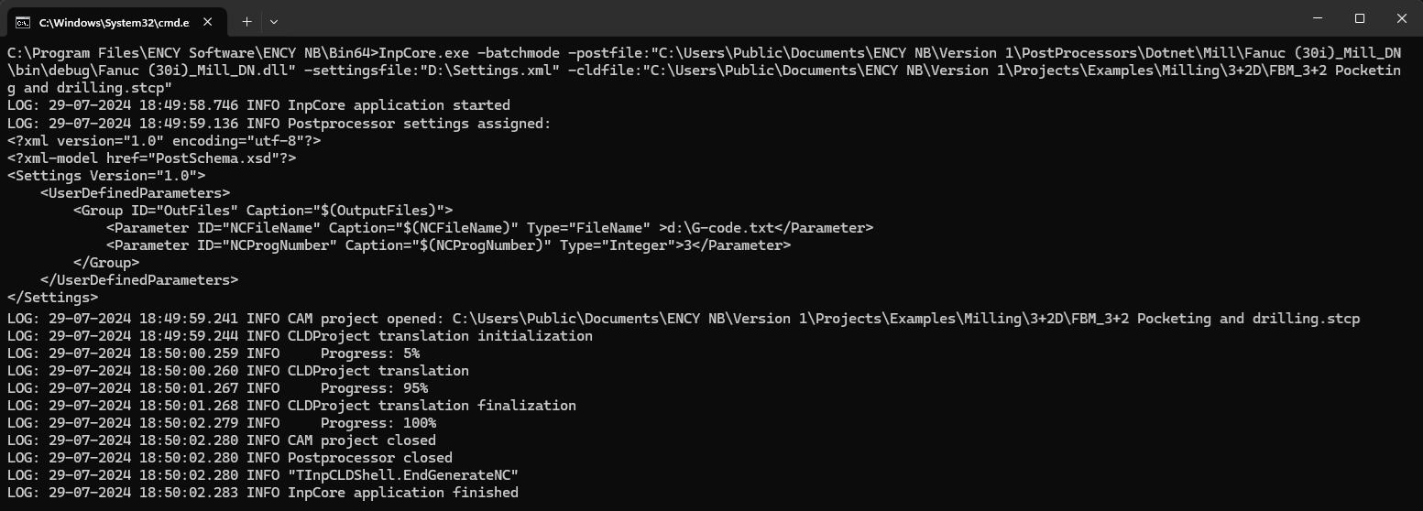1423x511 pixels.
Task: Expand the new tab profile dropdown
Action: tap(274, 21)
